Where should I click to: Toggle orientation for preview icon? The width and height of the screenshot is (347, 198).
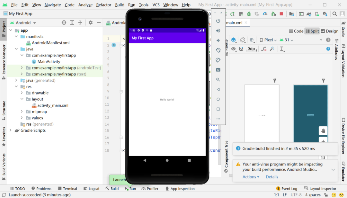pos(243,40)
